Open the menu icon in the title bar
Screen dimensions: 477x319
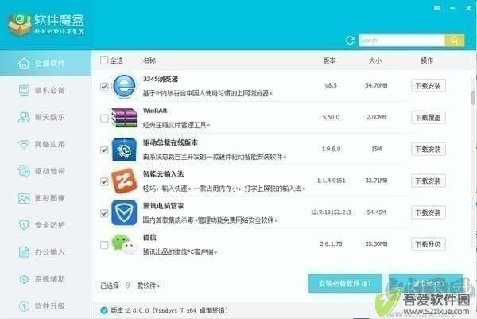coord(436,8)
